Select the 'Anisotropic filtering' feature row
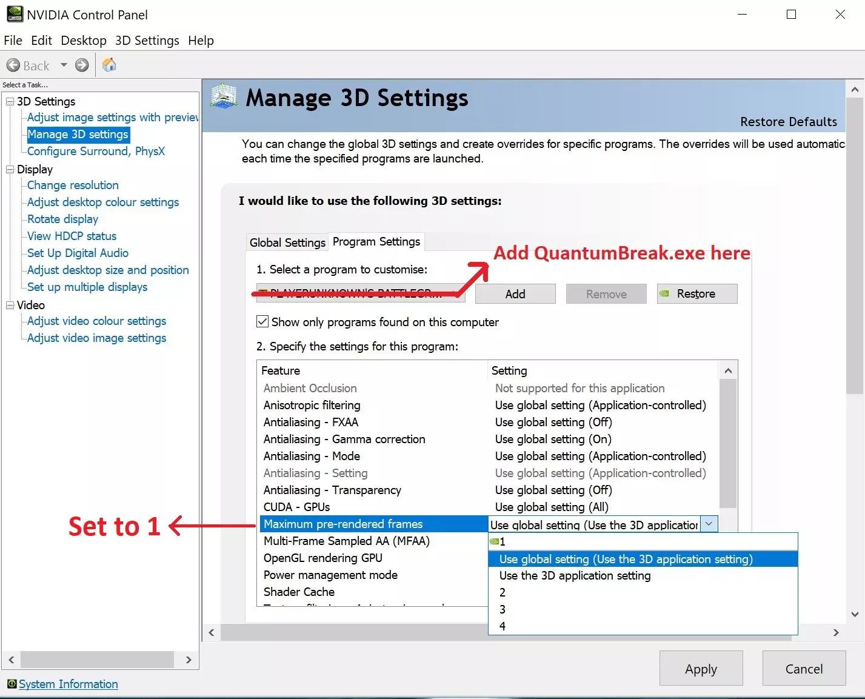This screenshot has height=699, width=865. (x=489, y=405)
